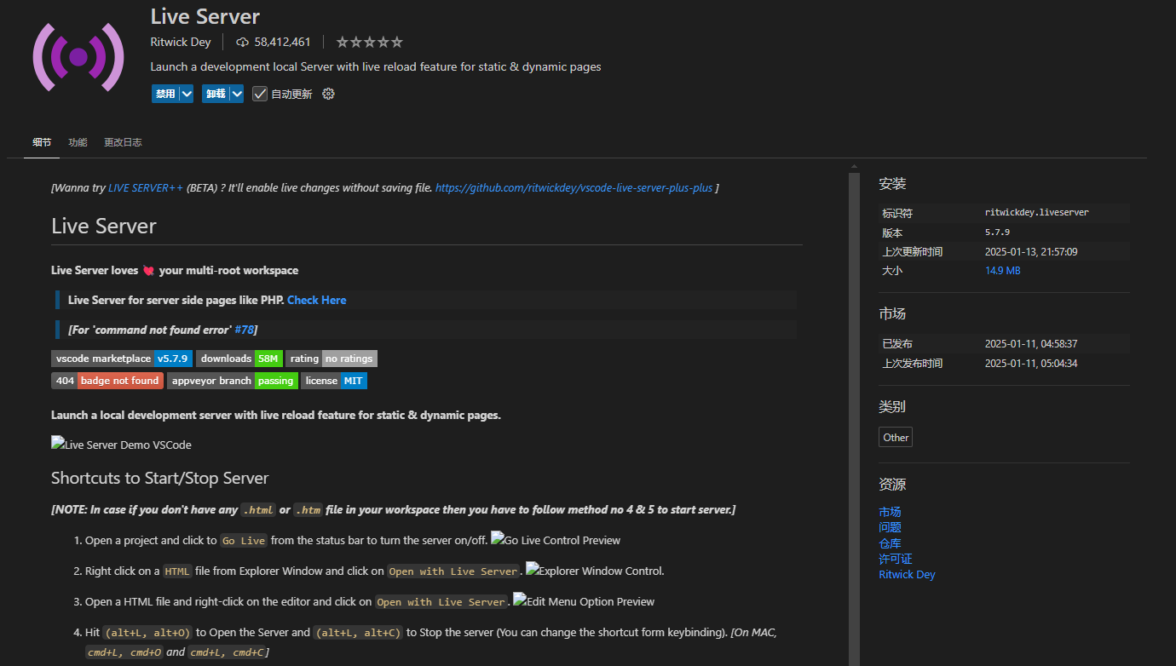Open the 仓库 resource link

(x=890, y=543)
